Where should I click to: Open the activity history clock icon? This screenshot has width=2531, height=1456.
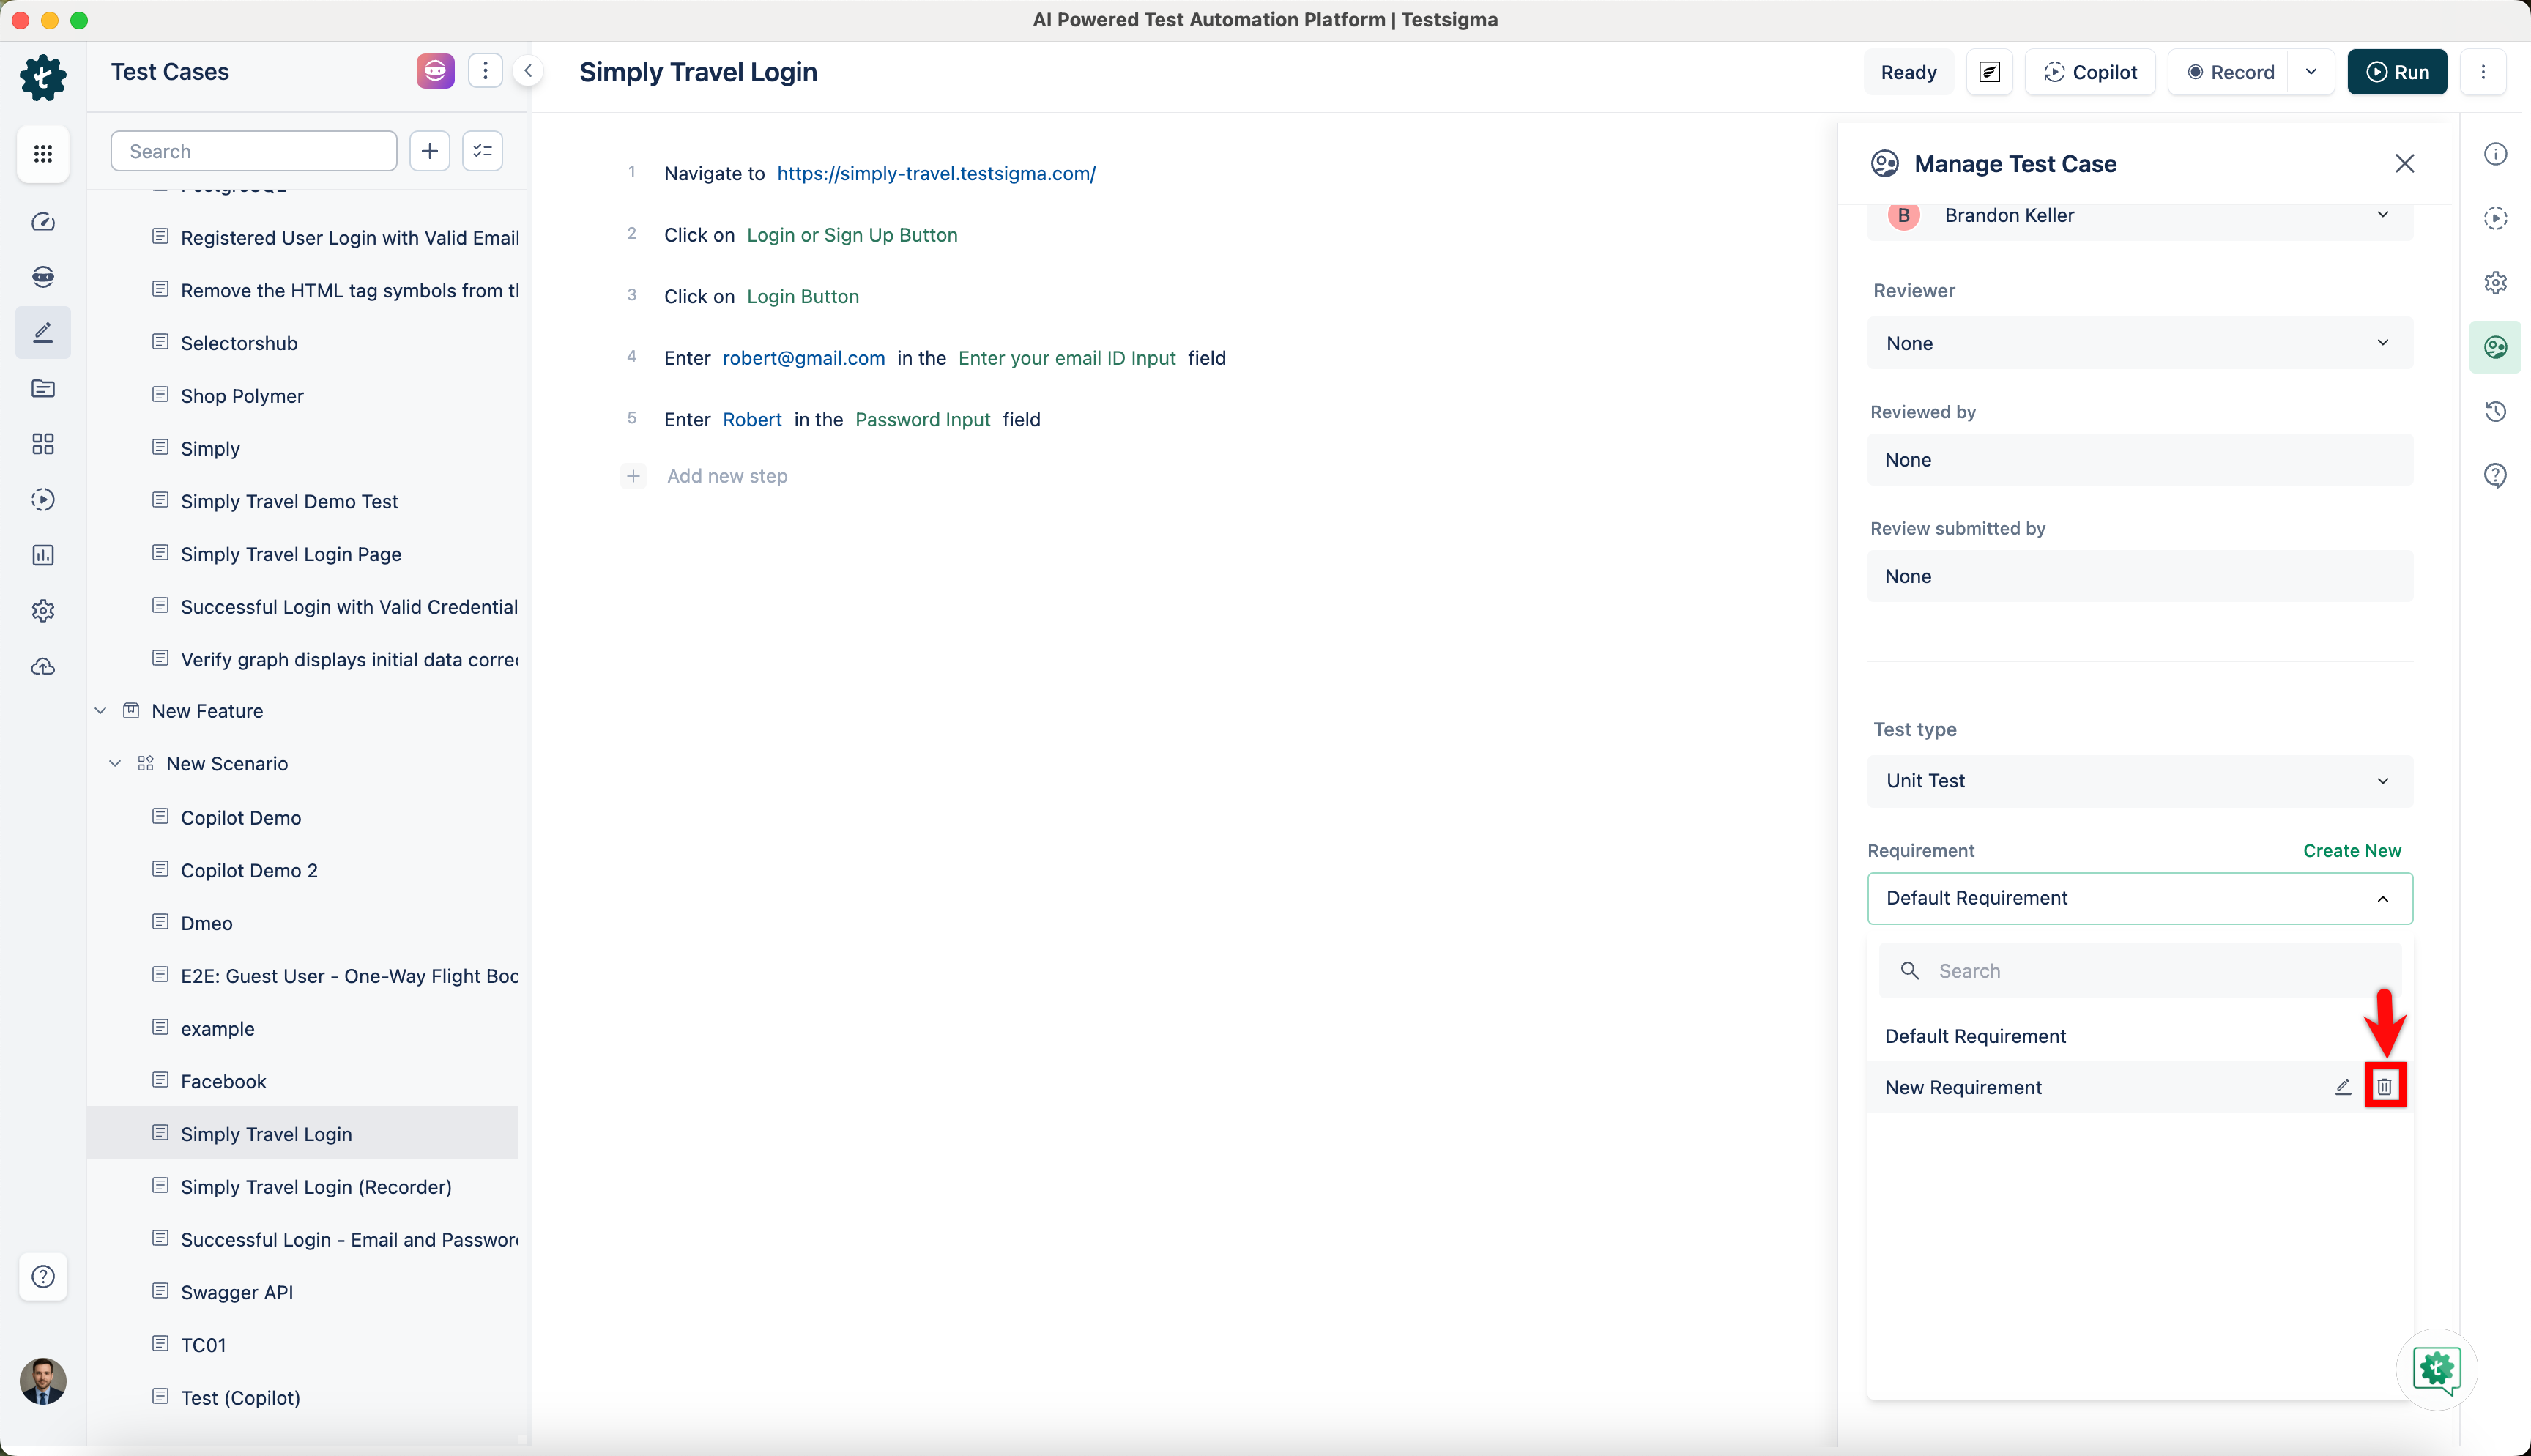point(2496,411)
